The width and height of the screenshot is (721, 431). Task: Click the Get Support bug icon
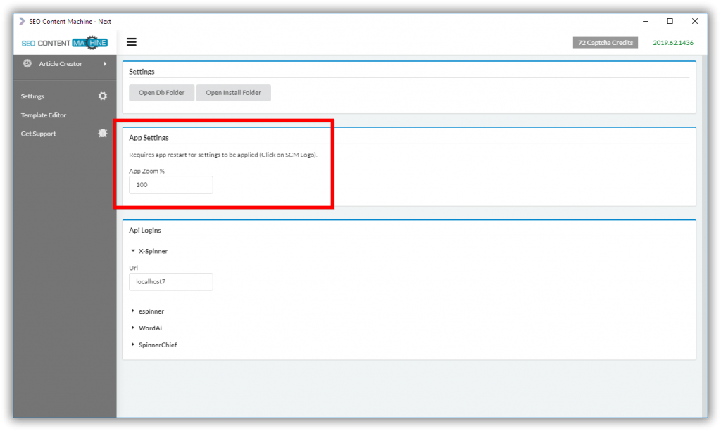[x=103, y=133]
